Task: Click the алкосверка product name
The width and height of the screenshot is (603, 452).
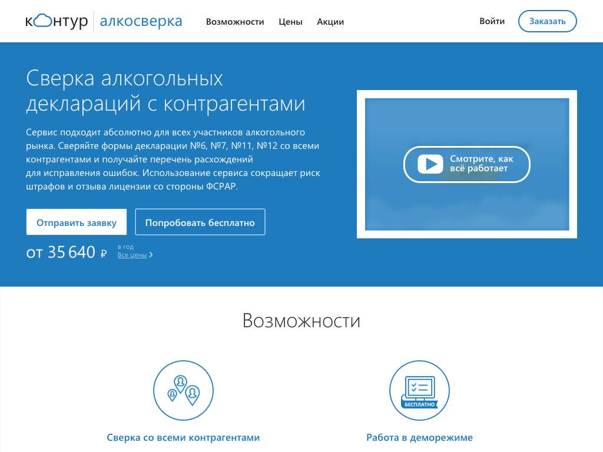Action: click(141, 22)
